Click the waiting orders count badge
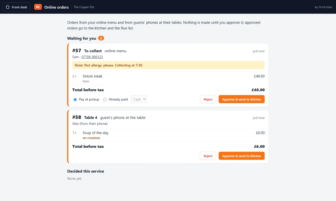Image resolution: width=336 pixels, height=201 pixels. click(101, 38)
